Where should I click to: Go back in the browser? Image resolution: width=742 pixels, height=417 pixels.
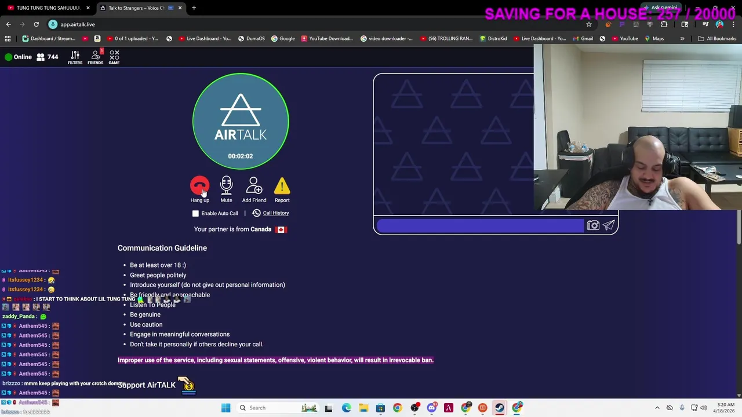[x=8, y=24]
